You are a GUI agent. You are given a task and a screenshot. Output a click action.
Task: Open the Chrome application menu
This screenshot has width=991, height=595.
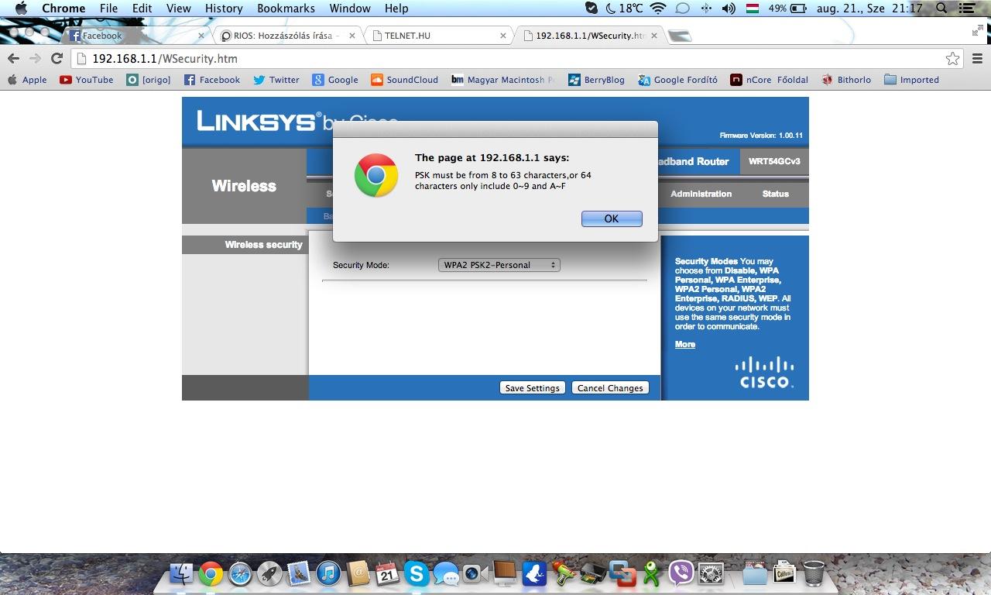click(x=63, y=9)
